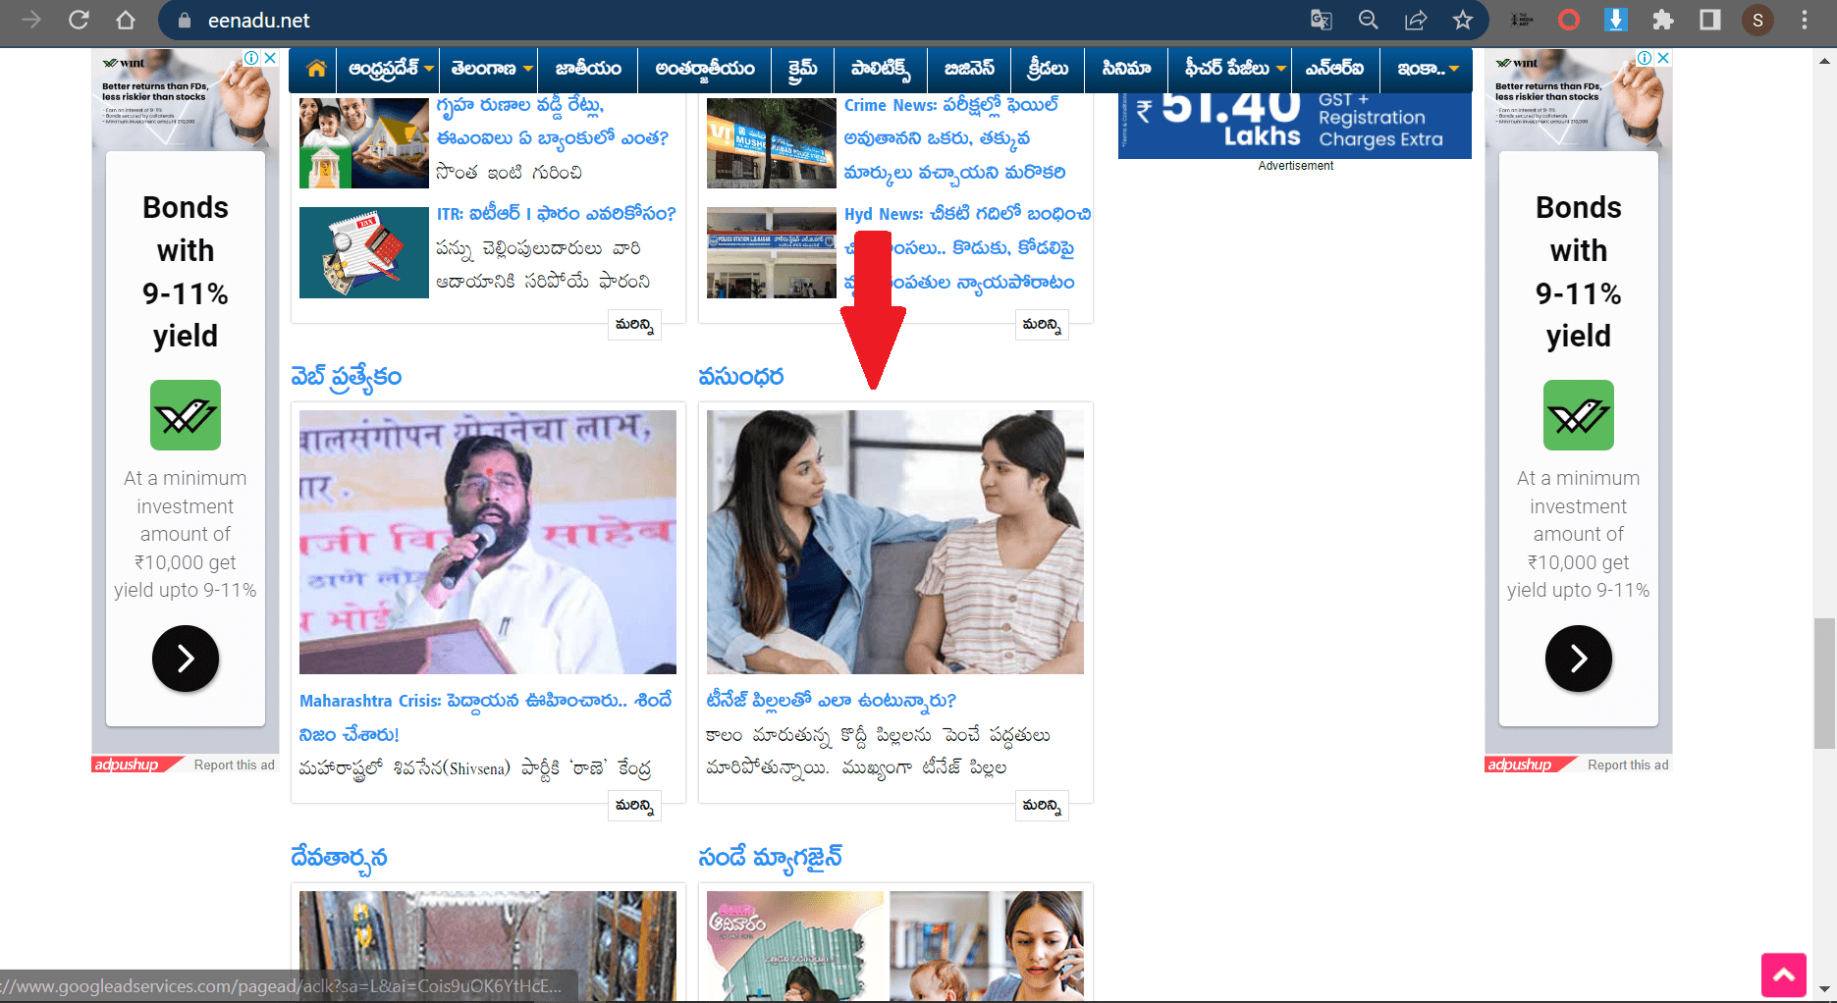Click the 51.40 Lakhs advertisement banner
This screenshot has height=1003, width=1837.
[x=1295, y=127]
